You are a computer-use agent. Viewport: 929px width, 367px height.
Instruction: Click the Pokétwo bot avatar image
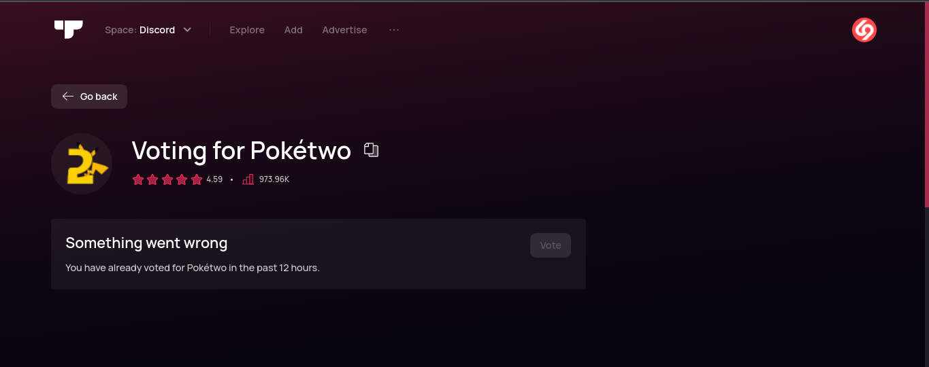point(82,164)
